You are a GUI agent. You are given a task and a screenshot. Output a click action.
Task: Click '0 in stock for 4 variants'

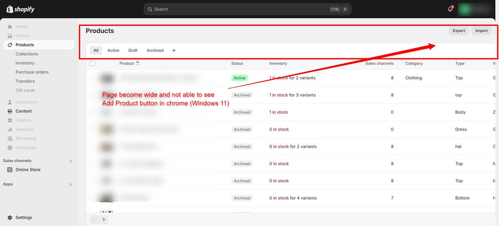(293, 198)
